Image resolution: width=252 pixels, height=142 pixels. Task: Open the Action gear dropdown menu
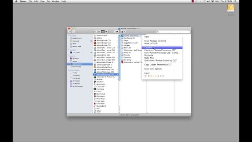coord(123,32)
